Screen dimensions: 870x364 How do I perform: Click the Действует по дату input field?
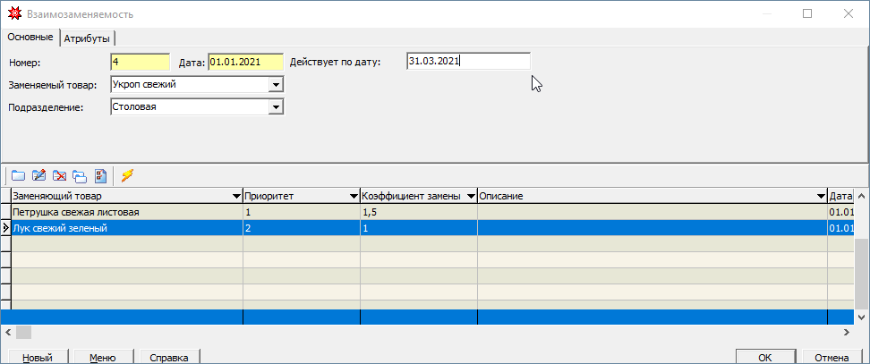tap(466, 62)
